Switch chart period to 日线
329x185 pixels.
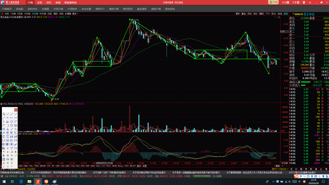tap(50, 14)
